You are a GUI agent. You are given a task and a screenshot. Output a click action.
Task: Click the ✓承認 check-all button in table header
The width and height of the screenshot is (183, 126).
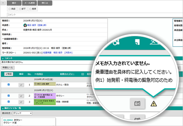tap(9, 74)
